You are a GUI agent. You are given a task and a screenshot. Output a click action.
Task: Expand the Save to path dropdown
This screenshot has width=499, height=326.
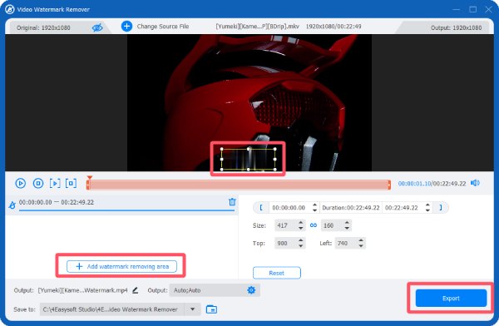click(x=193, y=309)
